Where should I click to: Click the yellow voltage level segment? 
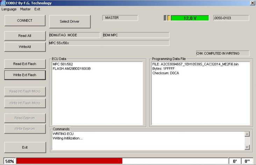pyautogui.click(x=169, y=18)
